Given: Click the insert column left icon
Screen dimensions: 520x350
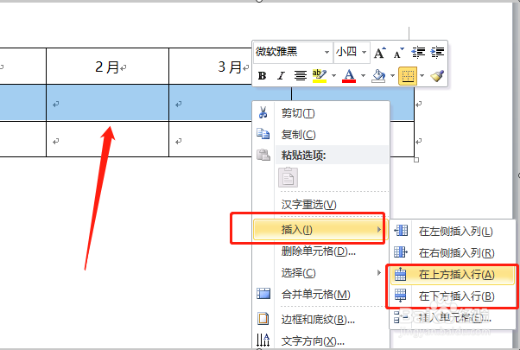Looking at the screenshot, I should coord(401,230).
